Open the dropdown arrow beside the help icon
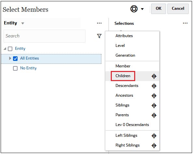This screenshot has height=154, width=194. pos(142,9)
